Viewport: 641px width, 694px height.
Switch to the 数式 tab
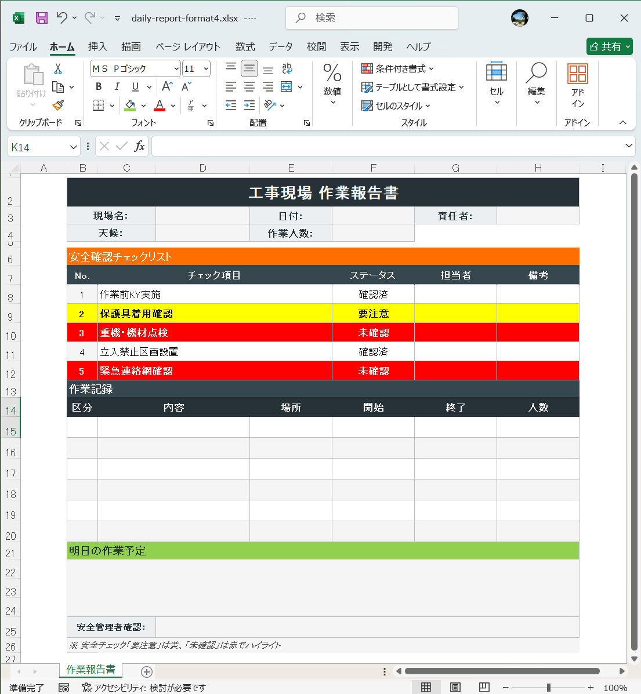(245, 46)
